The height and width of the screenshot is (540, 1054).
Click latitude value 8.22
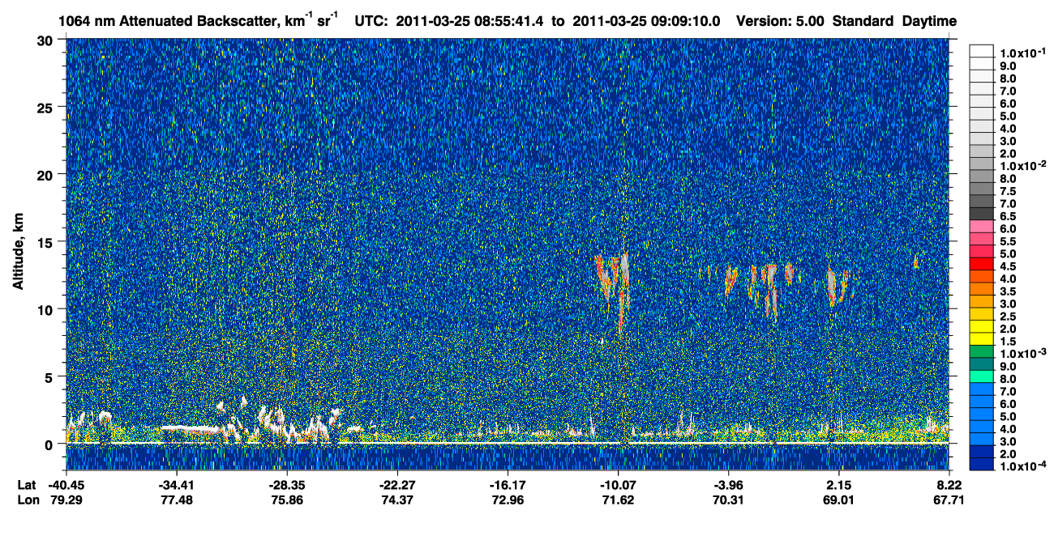click(x=949, y=486)
